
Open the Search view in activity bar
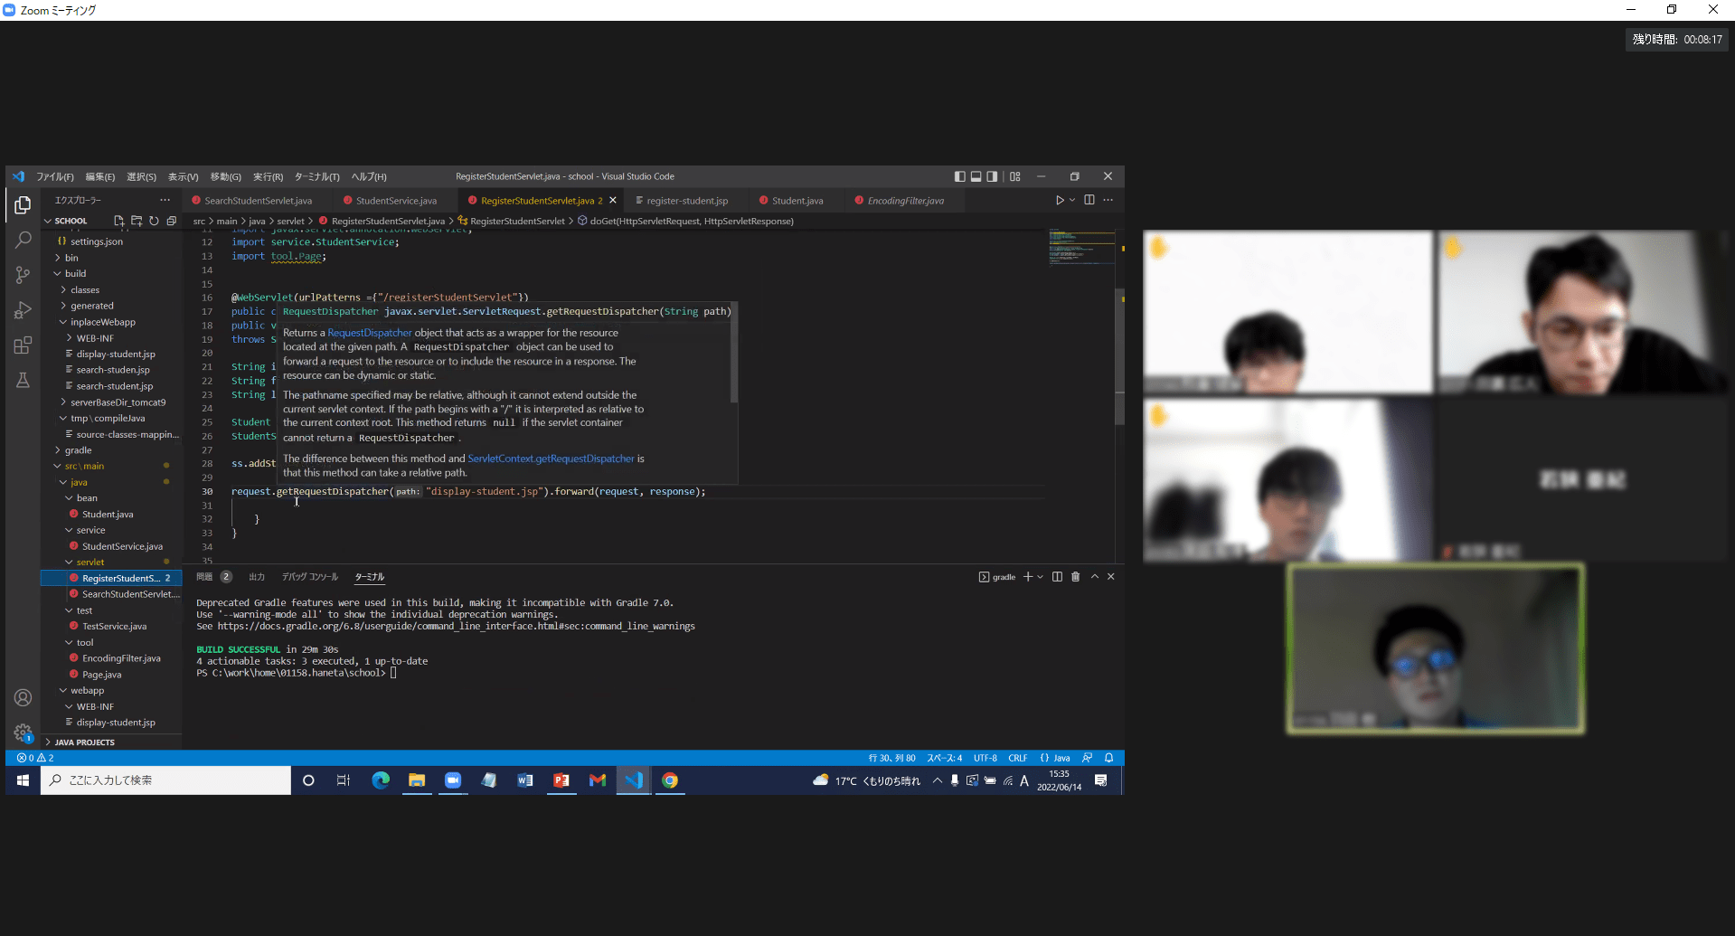pos(24,240)
